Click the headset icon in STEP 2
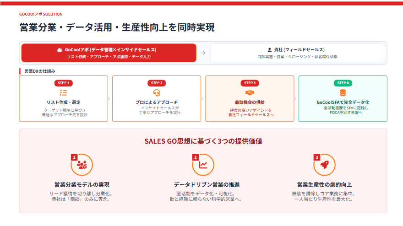This screenshot has width=403, height=226. [157, 93]
